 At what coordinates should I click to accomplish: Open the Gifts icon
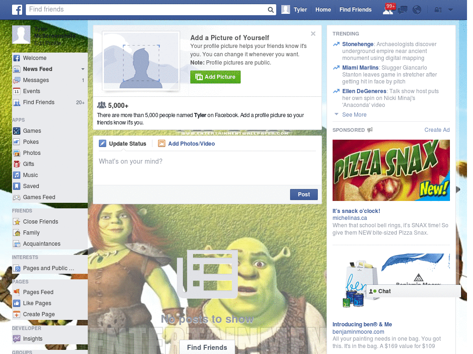(17, 164)
